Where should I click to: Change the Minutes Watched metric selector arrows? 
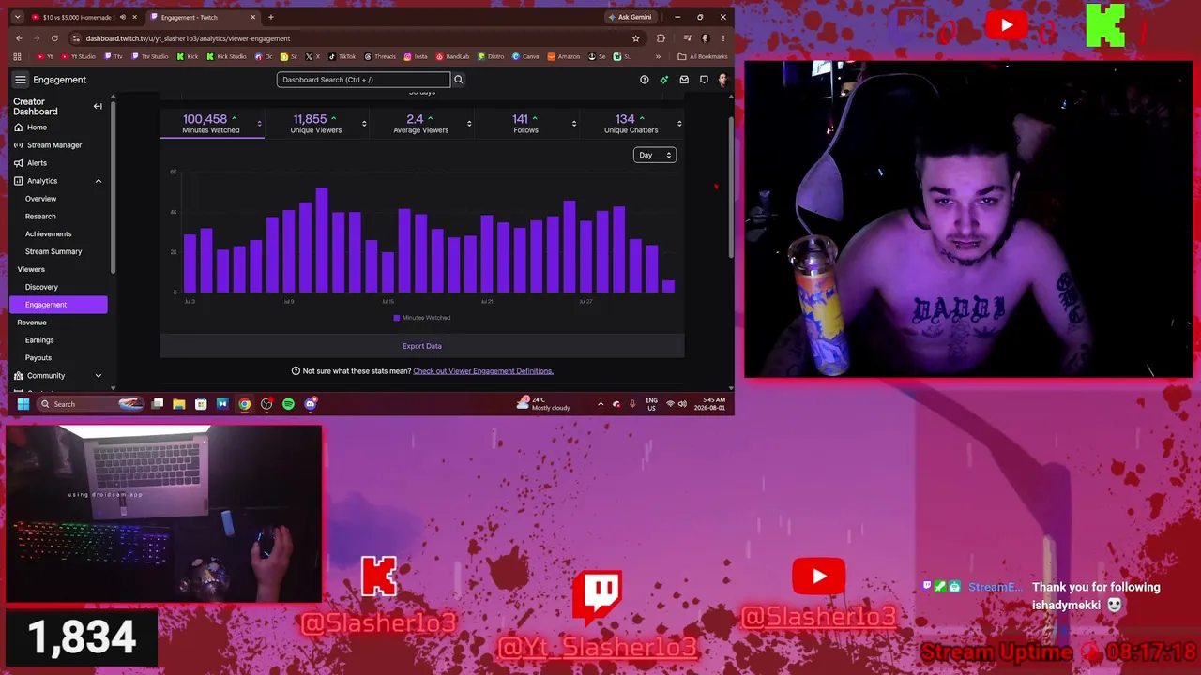[259, 124]
